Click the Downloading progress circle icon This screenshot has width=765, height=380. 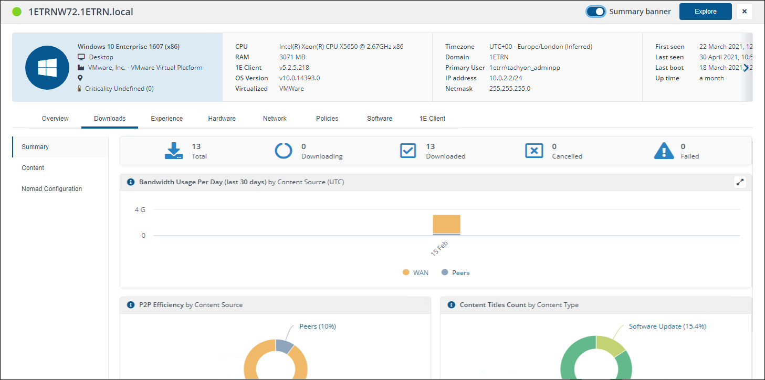pos(284,151)
